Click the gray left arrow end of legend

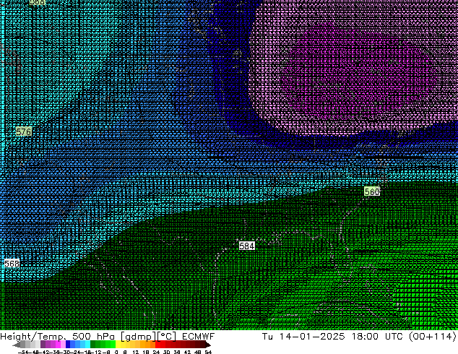tap(17, 345)
